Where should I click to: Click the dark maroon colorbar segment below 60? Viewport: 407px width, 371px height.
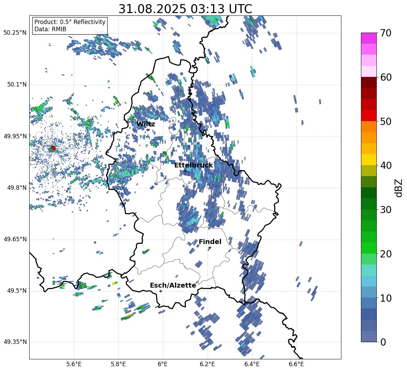click(368, 82)
